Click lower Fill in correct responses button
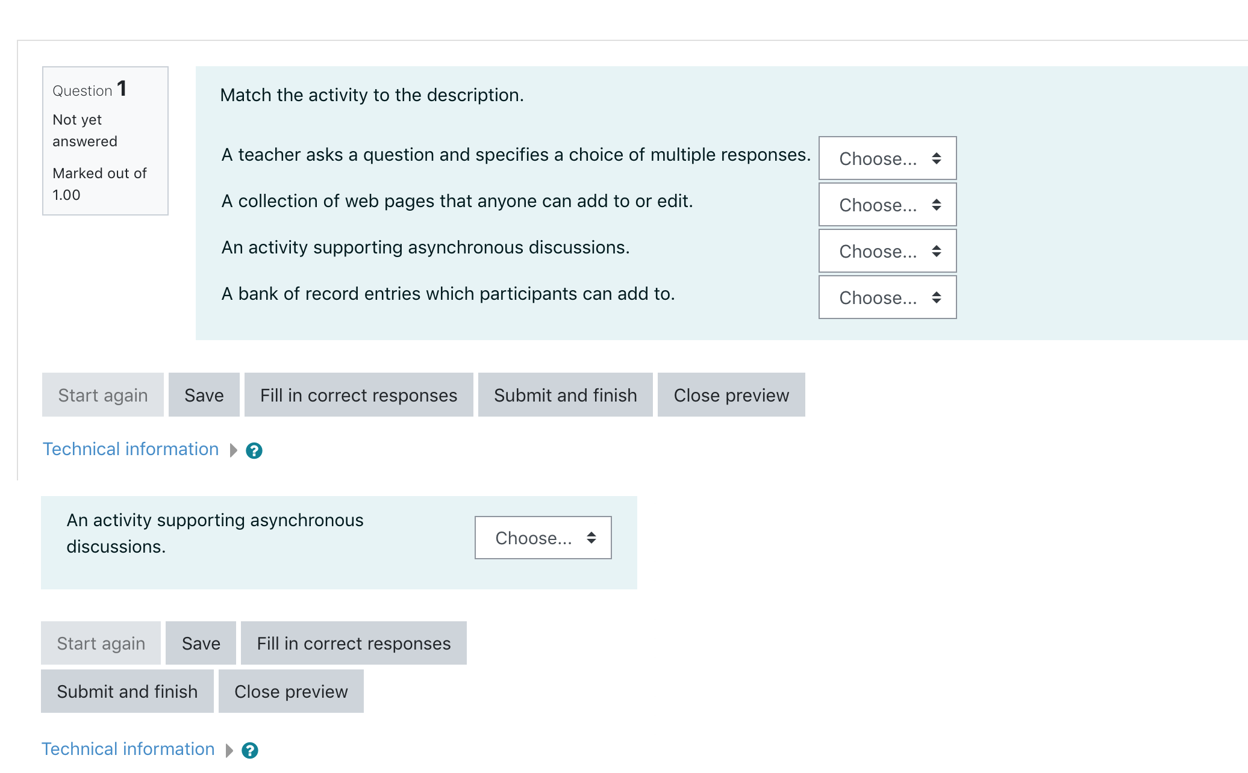Image resolution: width=1248 pixels, height=773 pixels. pos(354,643)
